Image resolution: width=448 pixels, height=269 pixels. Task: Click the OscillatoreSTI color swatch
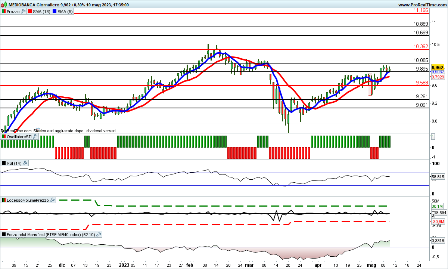4,137
